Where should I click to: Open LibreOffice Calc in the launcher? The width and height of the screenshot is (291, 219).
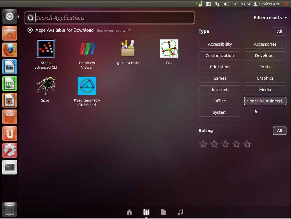10,83
